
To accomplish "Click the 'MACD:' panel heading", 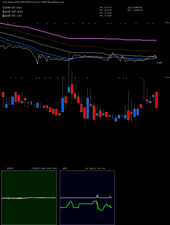I will [x=10, y=168].
